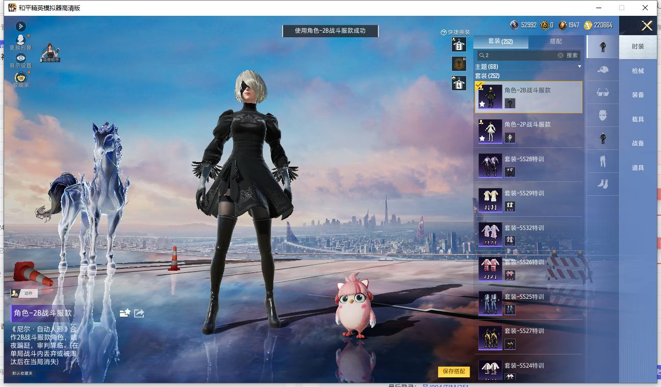Screen dimensions: 661x387
Task: Add the 2B outfit to favorites folder
Action: pyautogui.click(x=125, y=313)
